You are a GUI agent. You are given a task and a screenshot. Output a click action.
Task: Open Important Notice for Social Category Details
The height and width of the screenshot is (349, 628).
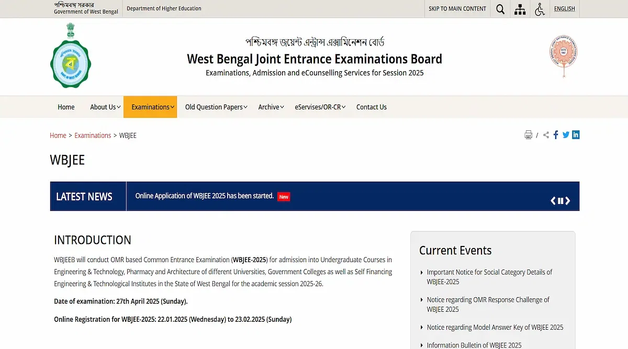(489, 277)
